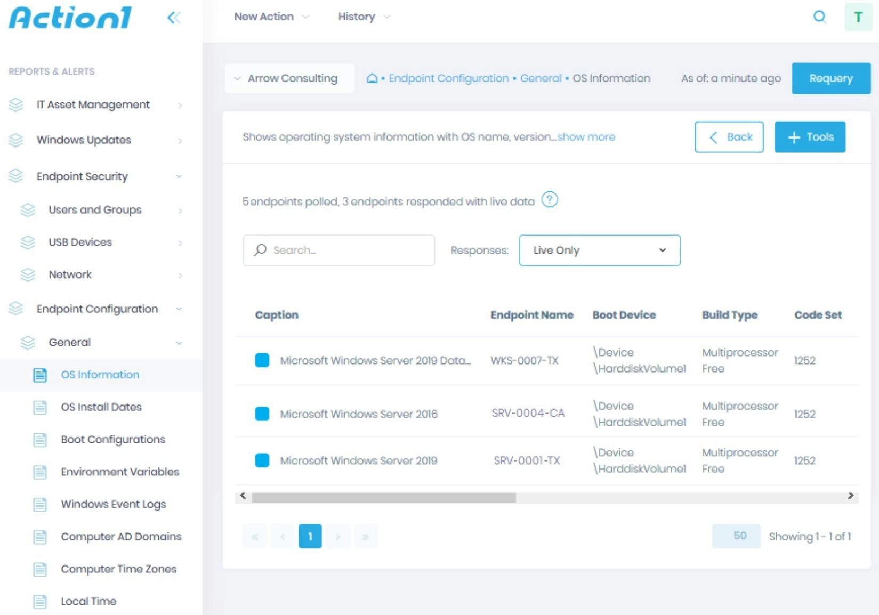Expand Windows Updates chevron
The width and height of the screenshot is (879, 615).
coord(180,141)
